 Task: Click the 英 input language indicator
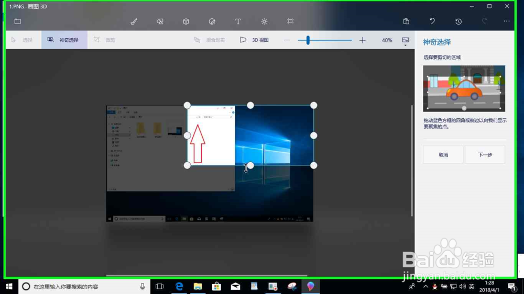click(x=472, y=286)
